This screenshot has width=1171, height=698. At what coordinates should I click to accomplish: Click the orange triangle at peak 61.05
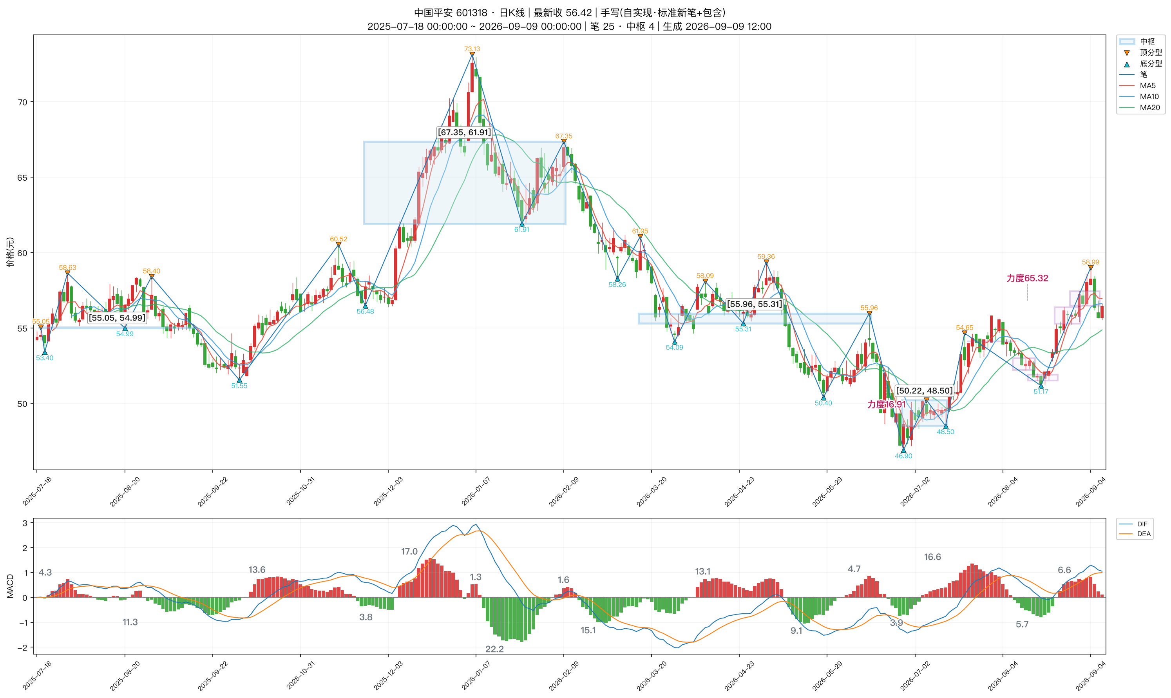coord(640,237)
